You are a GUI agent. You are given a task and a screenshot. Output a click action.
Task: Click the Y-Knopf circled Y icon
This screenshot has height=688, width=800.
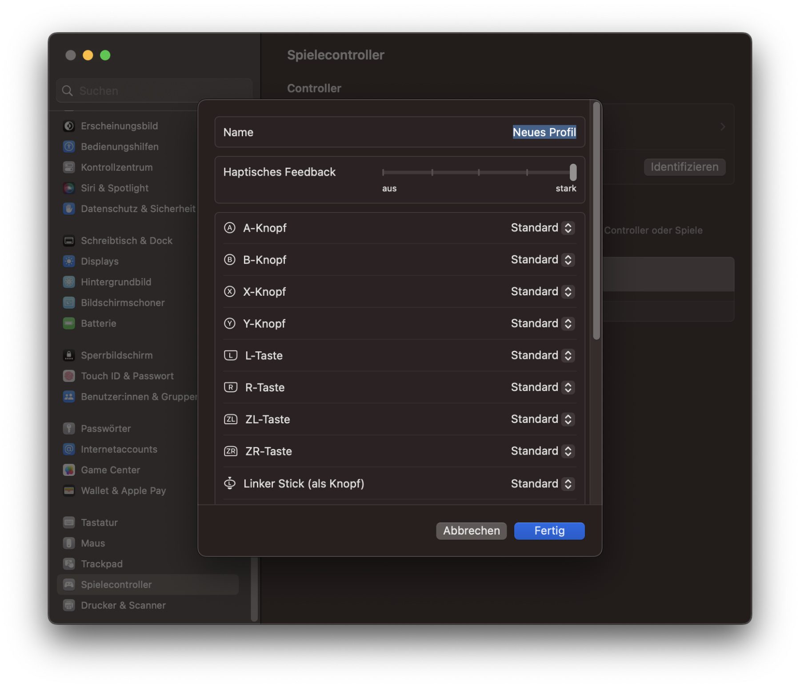click(229, 323)
